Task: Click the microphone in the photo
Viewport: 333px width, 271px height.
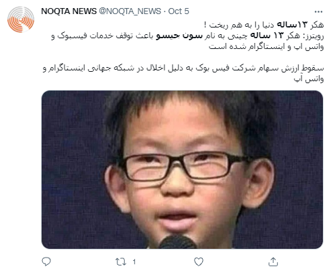Action: [178, 242]
